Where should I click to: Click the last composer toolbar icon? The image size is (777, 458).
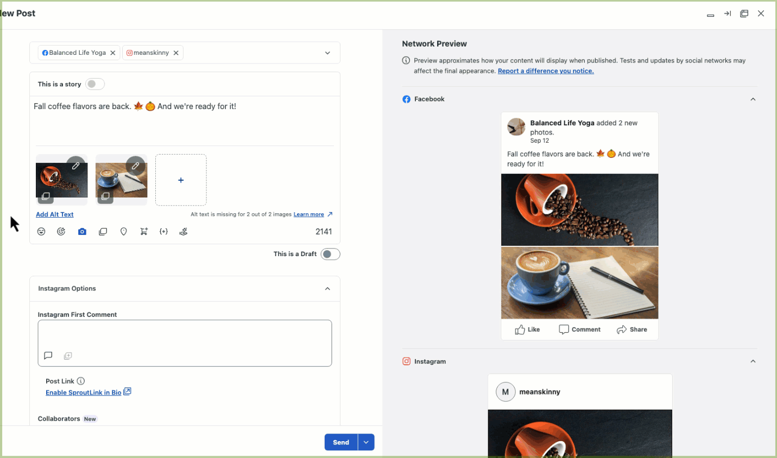tap(184, 232)
